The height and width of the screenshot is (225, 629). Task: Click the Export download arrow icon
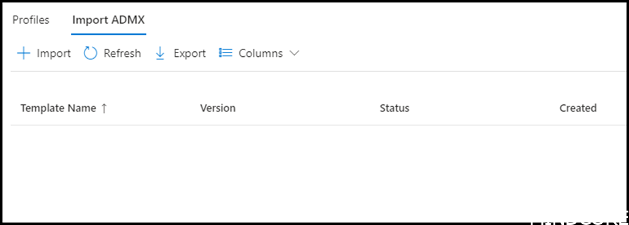click(x=160, y=53)
